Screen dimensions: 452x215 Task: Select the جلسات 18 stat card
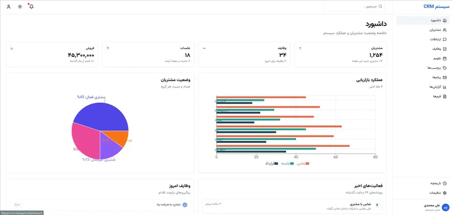pyautogui.click(x=148, y=55)
